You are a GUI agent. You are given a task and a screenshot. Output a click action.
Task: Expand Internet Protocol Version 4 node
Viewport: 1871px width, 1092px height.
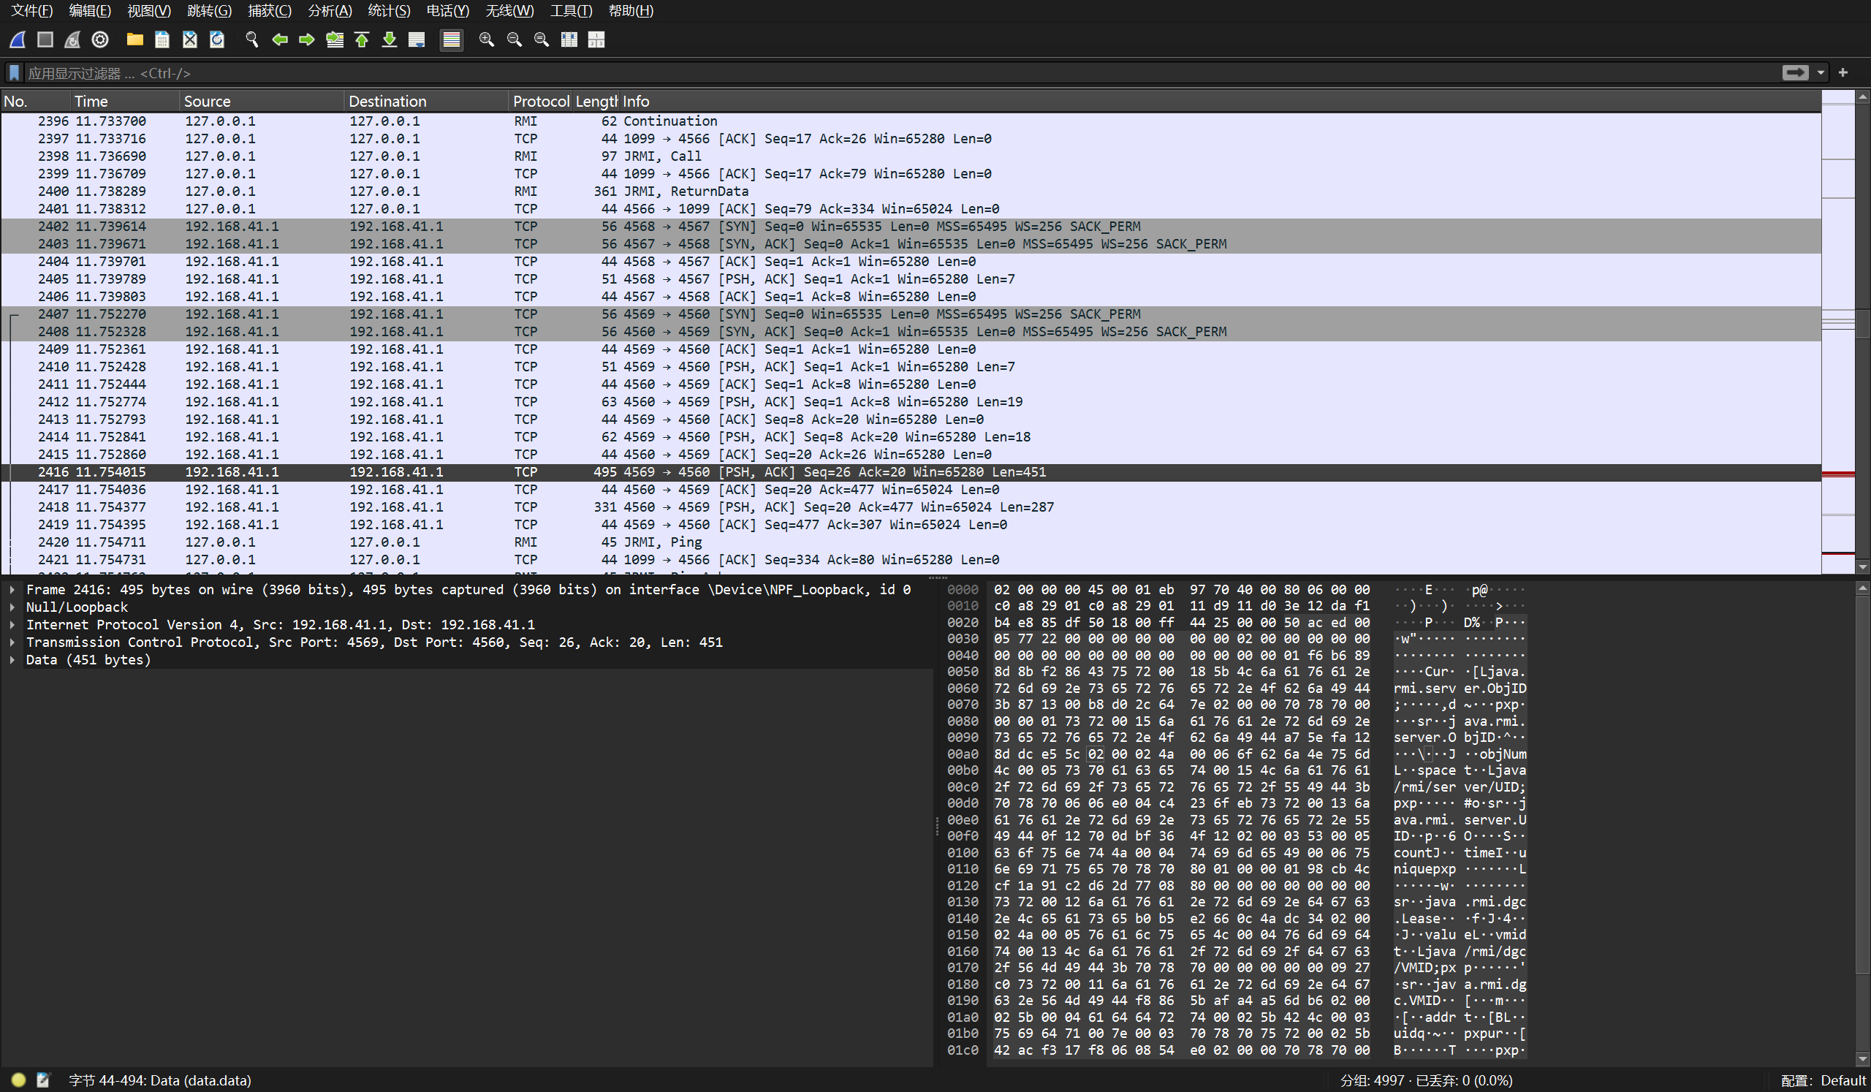click(12, 625)
